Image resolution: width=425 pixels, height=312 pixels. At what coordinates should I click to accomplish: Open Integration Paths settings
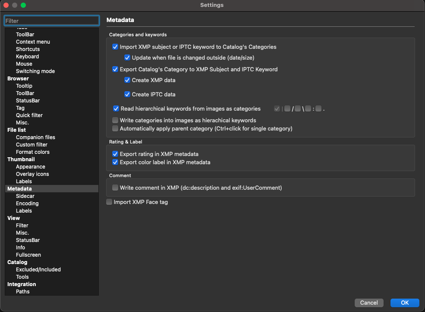(x=23, y=292)
